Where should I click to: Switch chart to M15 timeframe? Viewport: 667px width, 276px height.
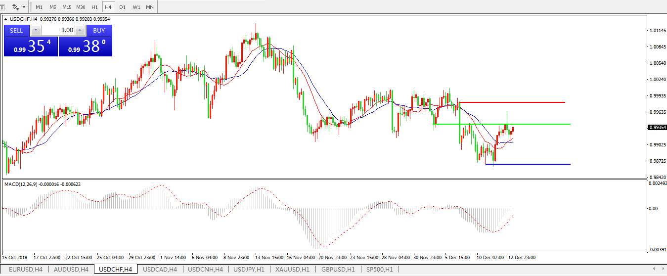pos(67,7)
